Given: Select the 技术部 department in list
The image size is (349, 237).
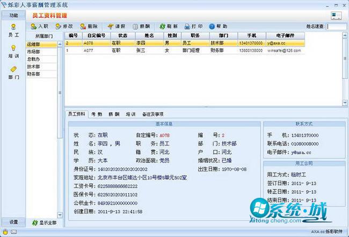Looking at the screenshot, I should coord(33,67).
